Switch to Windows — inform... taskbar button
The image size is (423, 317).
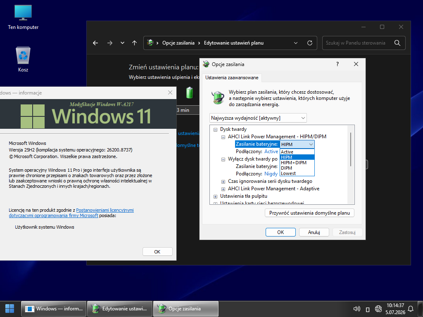[x=54, y=309]
